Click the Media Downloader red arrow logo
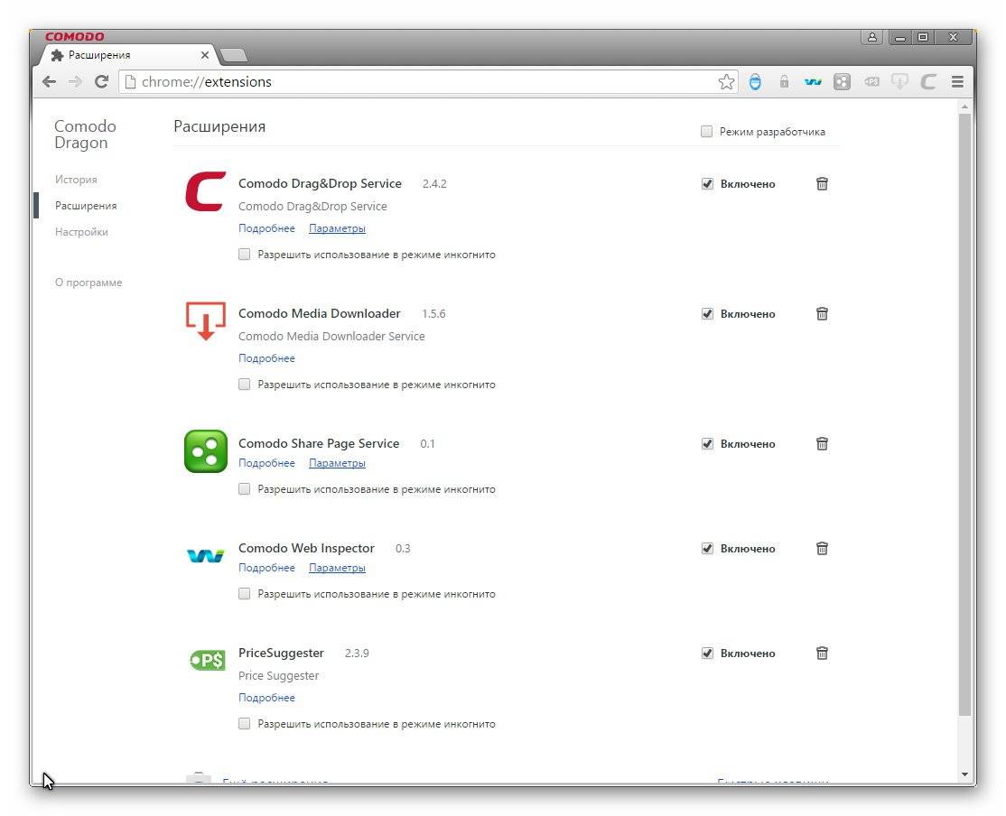Image resolution: width=1006 pixels, height=816 pixels. click(x=205, y=320)
